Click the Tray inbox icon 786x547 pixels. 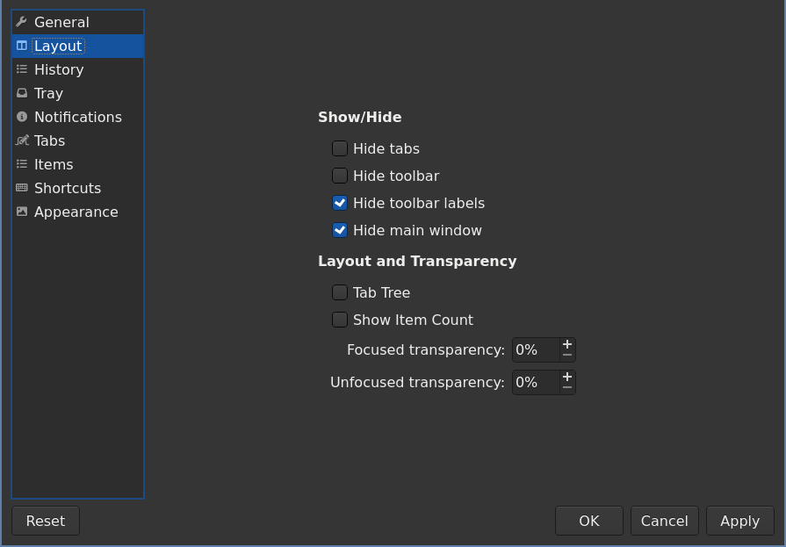pos(22,93)
